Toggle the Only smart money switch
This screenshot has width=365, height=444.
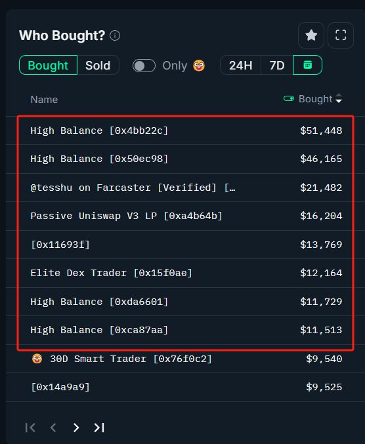pyautogui.click(x=144, y=66)
